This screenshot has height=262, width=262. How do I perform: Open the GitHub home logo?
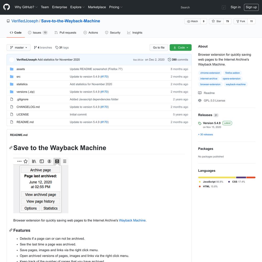click(7, 7)
